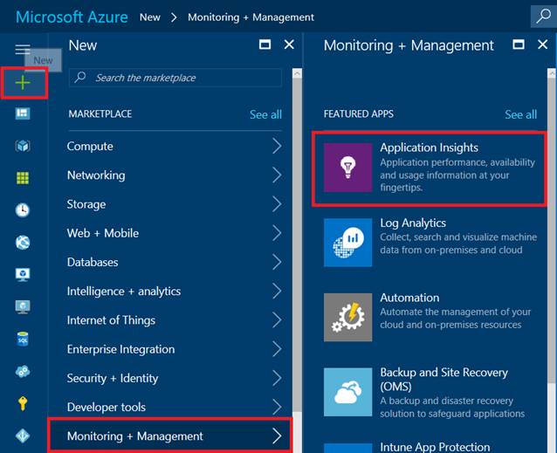Maximize the New blade
This screenshot has width=557, height=453.
coord(265,45)
